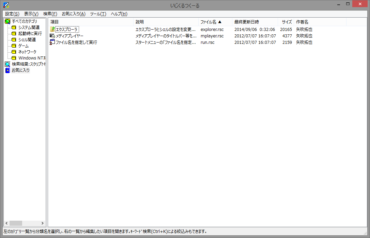Image resolution: width=370 pixels, height=238 pixels.
Task: Click the メディアプレイヤー item icon
Action: coord(52,36)
